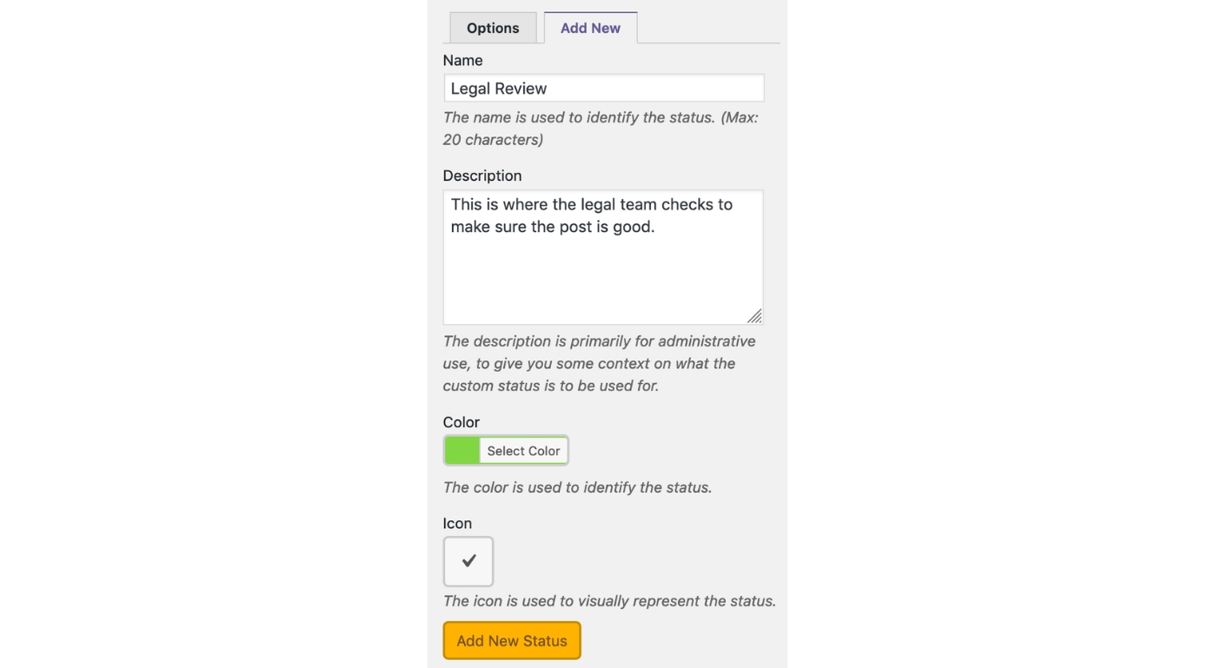Click the Add New Status button
The height and width of the screenshot is (668, 1215).
click(x=512, y=641)
